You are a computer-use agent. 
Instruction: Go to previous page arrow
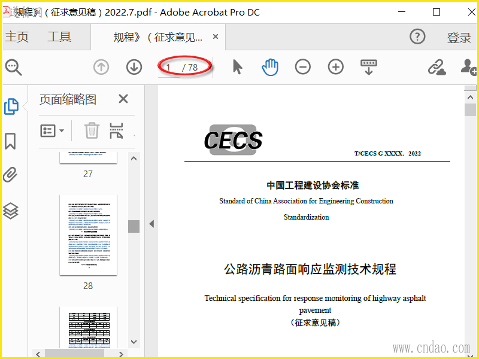coord(101,67)
